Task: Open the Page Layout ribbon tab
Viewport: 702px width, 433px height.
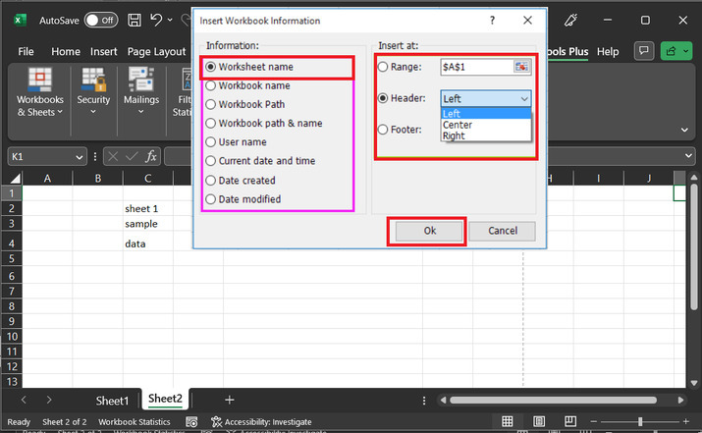Action: pyautogui.click(x=156, y=51)
